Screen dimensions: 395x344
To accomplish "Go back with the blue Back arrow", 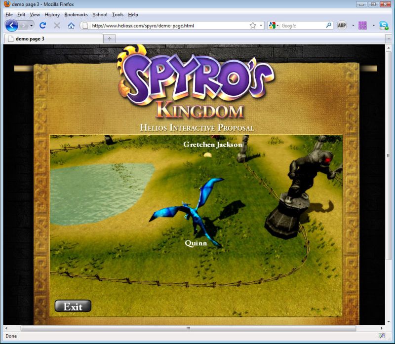I will coord(12,26).
